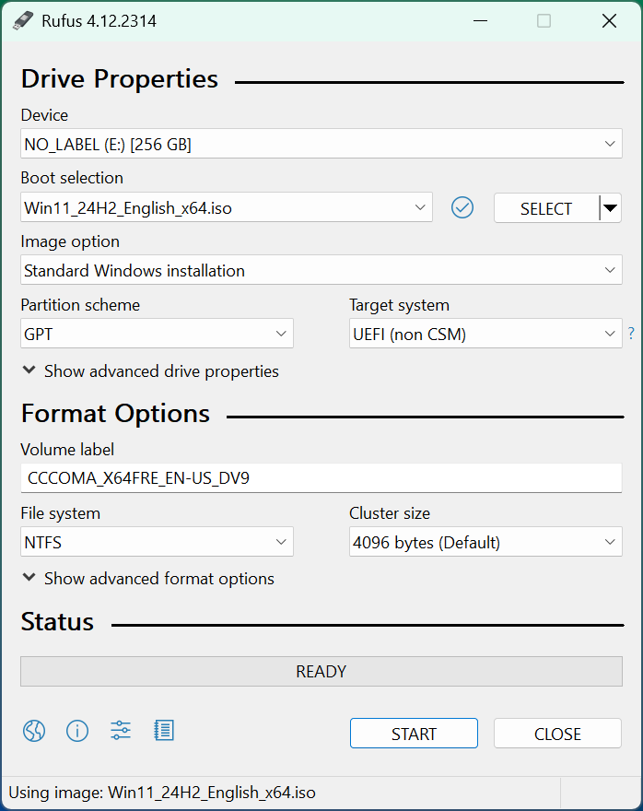
Task: Open the About info icon
Action: pyautogui.click(x=77, y=731)
